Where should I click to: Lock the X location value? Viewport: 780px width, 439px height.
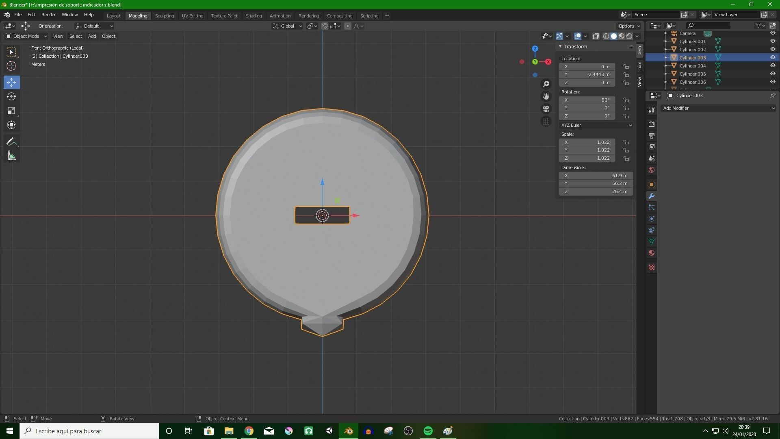tap(626, 67)
